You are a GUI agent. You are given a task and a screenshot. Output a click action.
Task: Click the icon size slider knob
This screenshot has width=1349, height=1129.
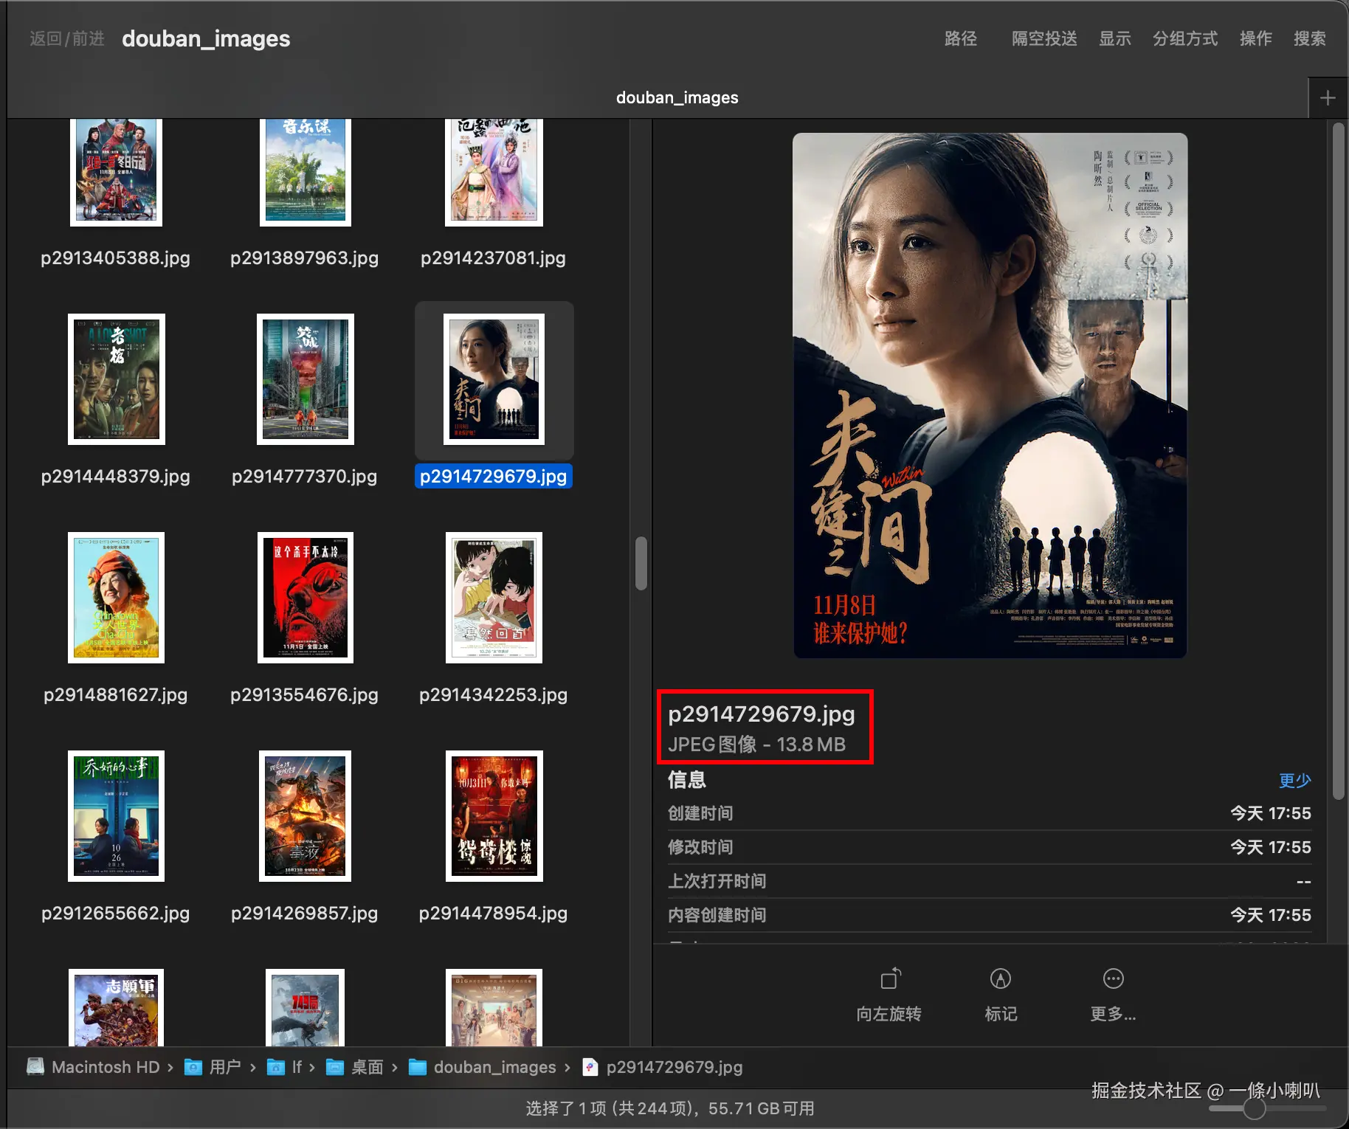pyautogui.click(x=1254, y=1108)
